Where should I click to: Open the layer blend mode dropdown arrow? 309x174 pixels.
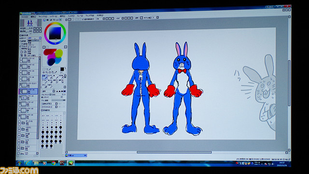pyautogui.click(x=40, y=38)
